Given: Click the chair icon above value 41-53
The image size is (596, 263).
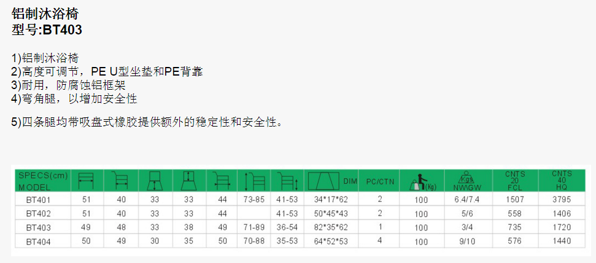Looking at the screenshot, I should [287, 181].
